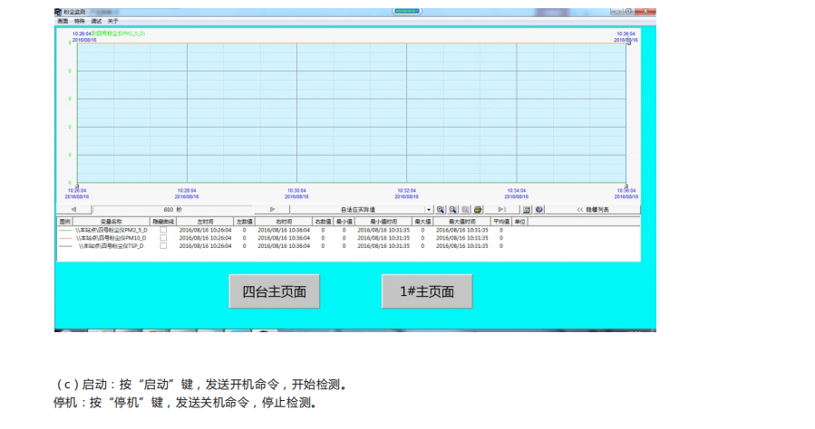Click the 平均值 column header
The height and width of the screenshot is (429, 815).
coord(501,222)
